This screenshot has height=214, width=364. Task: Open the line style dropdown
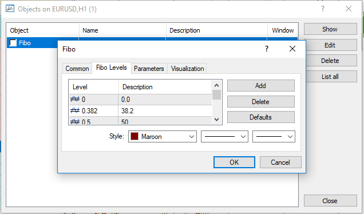click(x=224, y=137)
